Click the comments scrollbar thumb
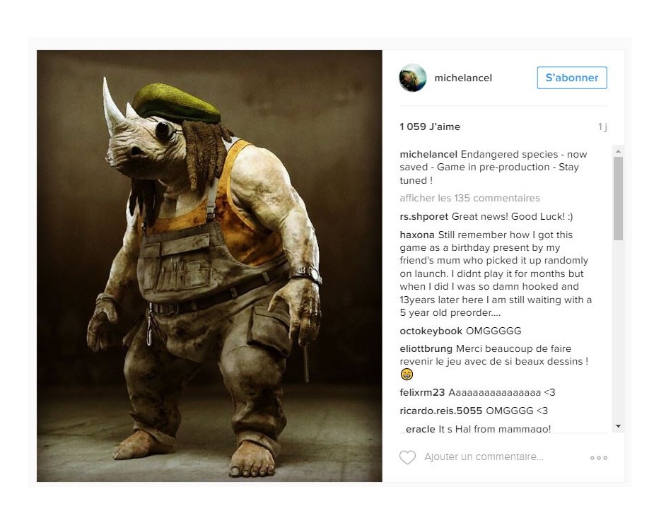The image size is (666, 518). [618, 199]
